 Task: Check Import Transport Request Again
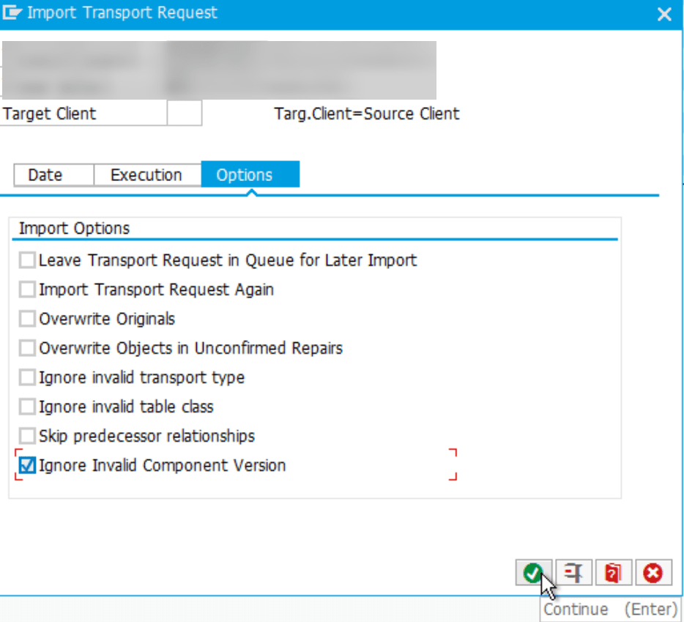coord(26,289)
